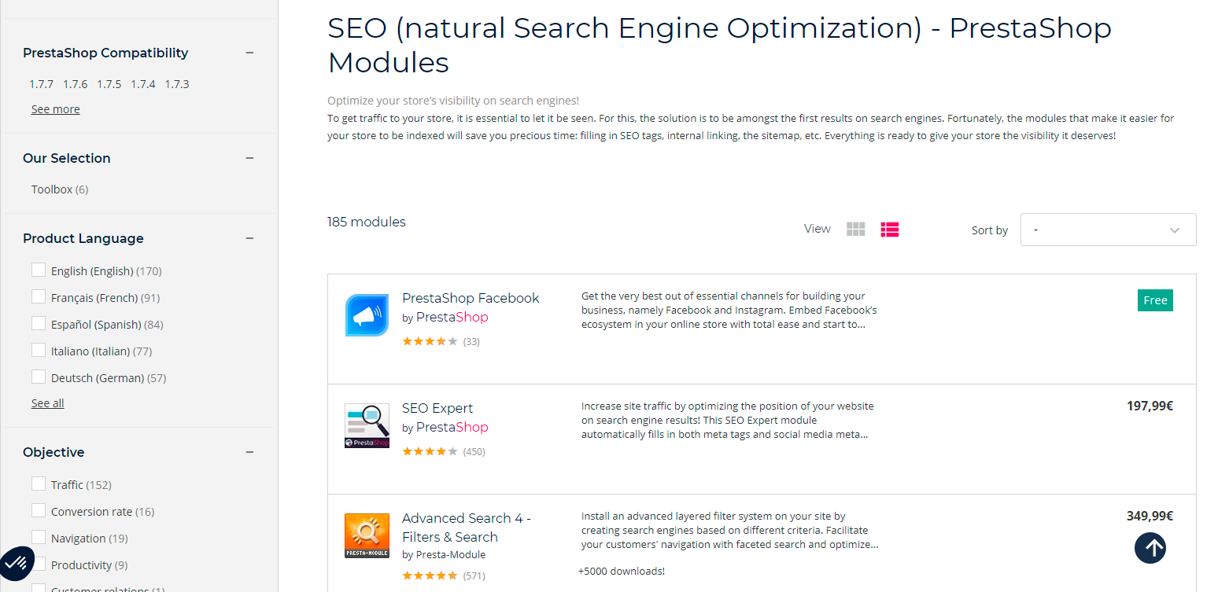The height and width of the screenshot is (592, 1218).
Task: Enable the Traffic objective filter
Action: click(39, 484)
